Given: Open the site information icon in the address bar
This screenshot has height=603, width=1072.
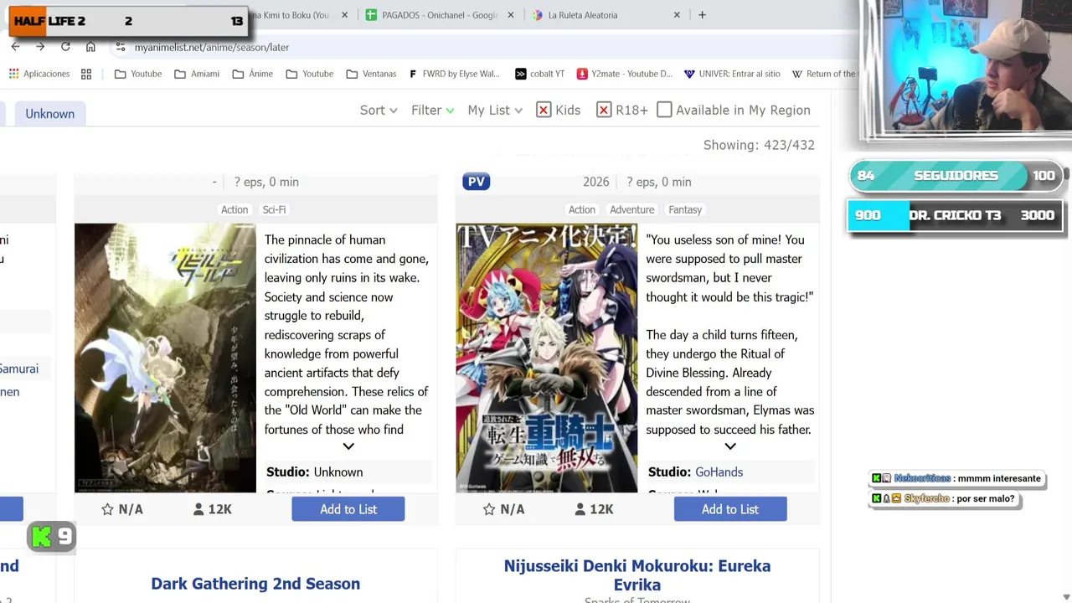Looking at the screenshot, I should [121, 47].
